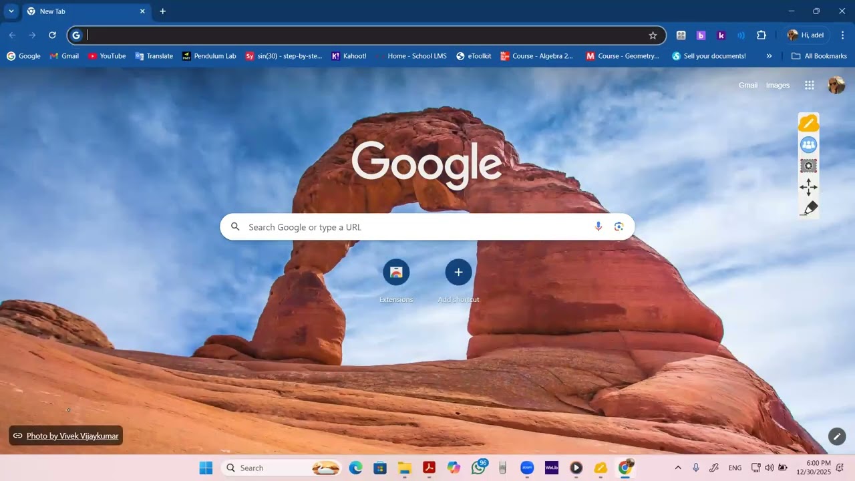
Task: Open a new tab with plus button
Action: point(162,11)
